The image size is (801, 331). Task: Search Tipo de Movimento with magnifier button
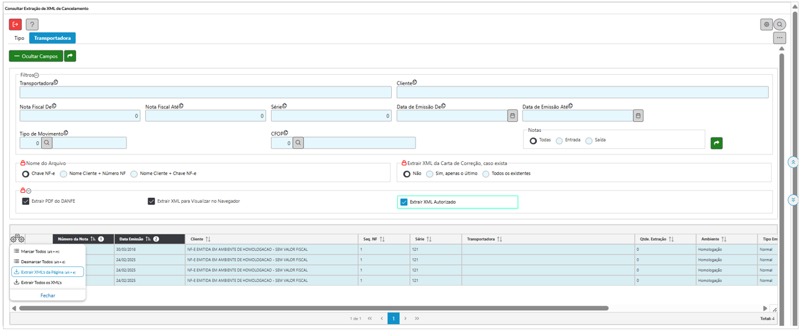[47, 143]
